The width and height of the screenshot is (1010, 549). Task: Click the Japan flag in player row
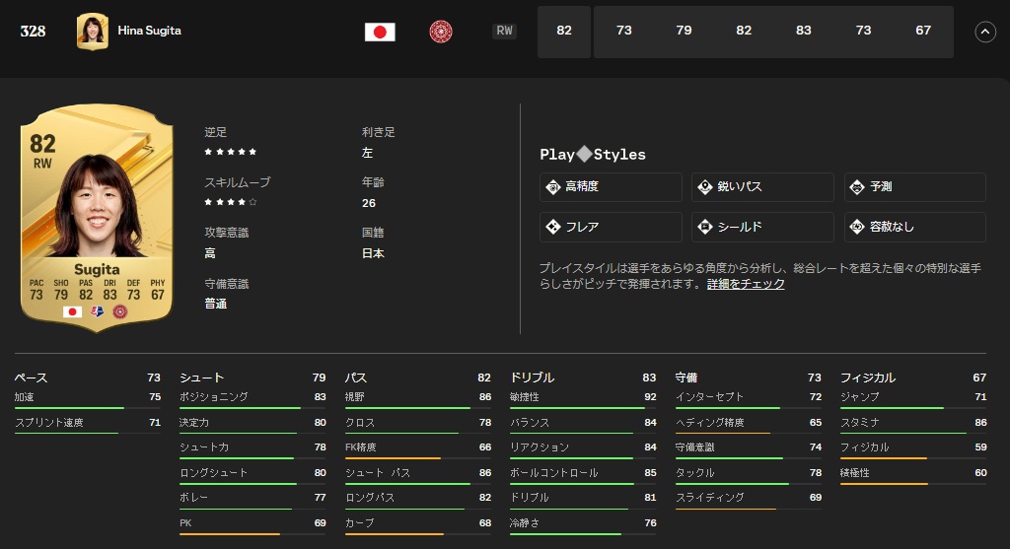click(x=380, y=32)
